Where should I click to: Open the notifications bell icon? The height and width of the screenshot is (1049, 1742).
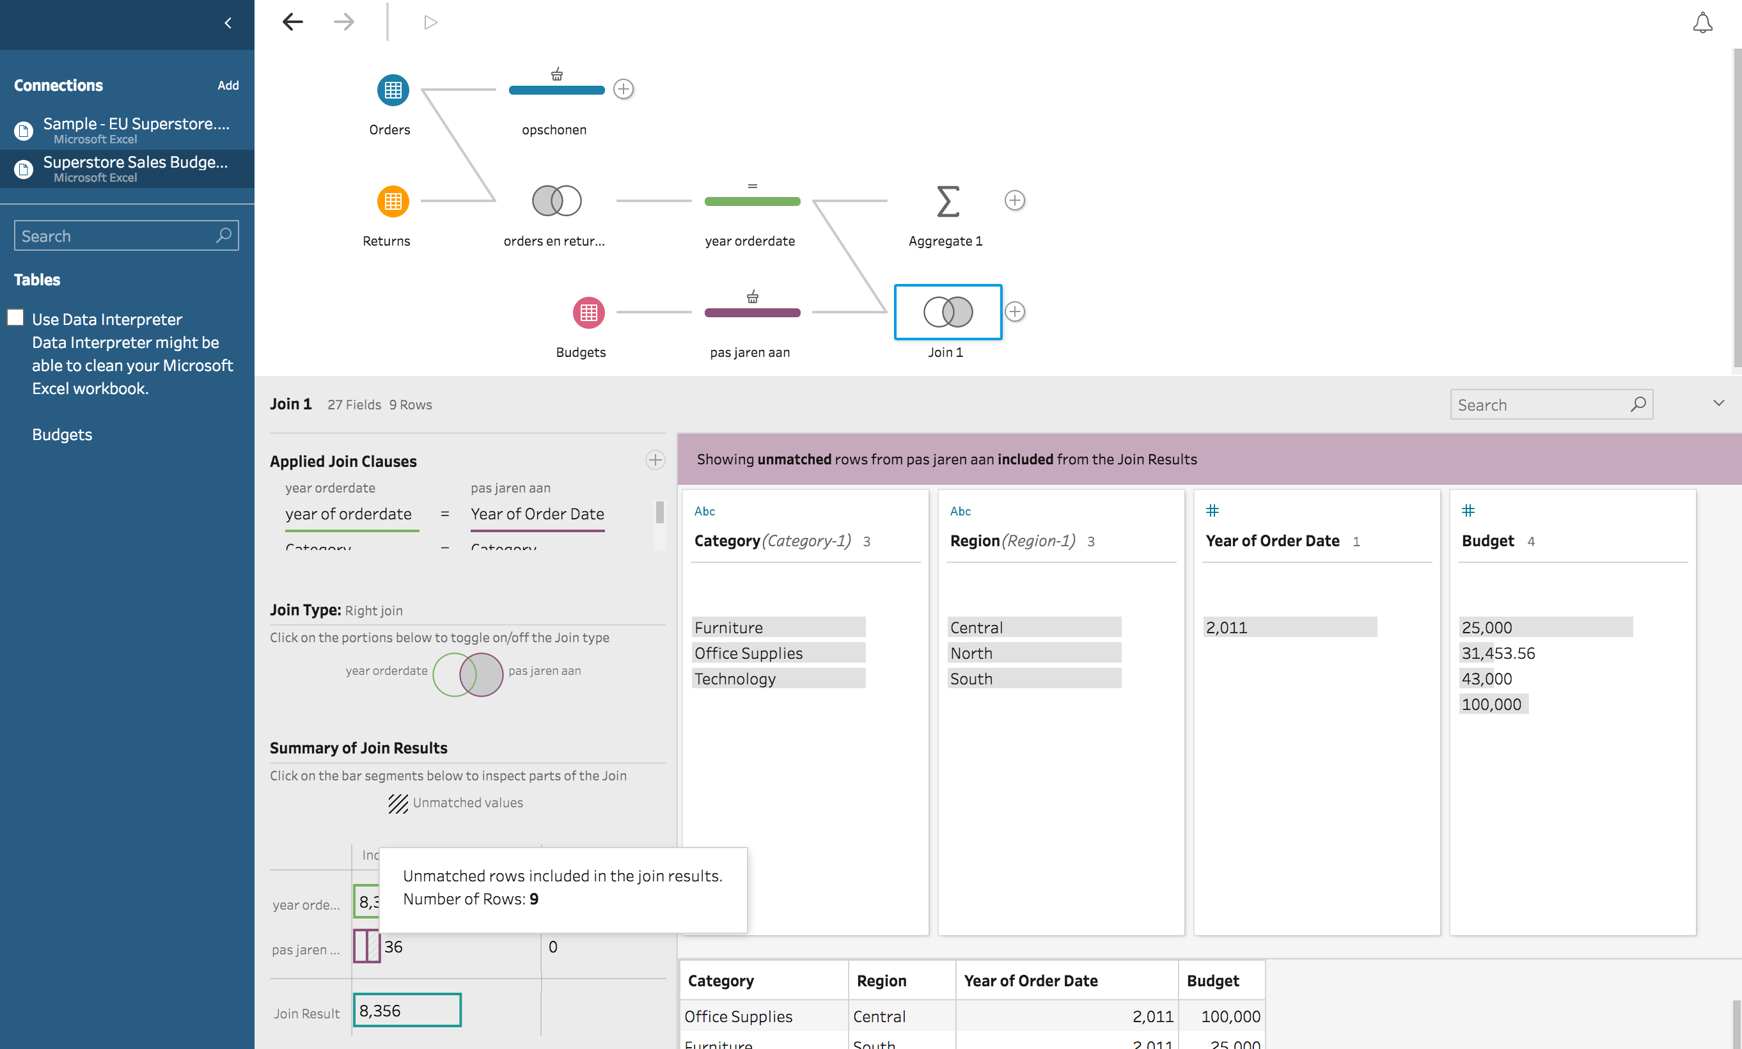click(x=1702, y=22)
